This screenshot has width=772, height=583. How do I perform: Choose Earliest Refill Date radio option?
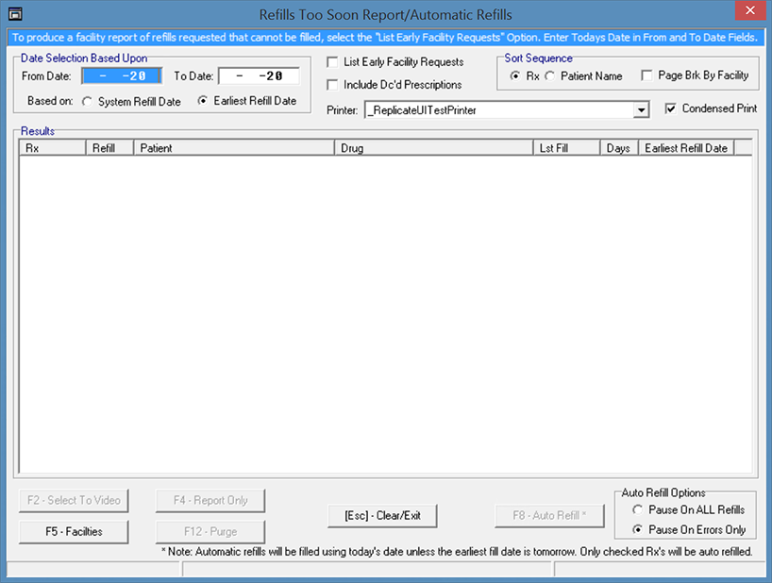click(203, 102)
